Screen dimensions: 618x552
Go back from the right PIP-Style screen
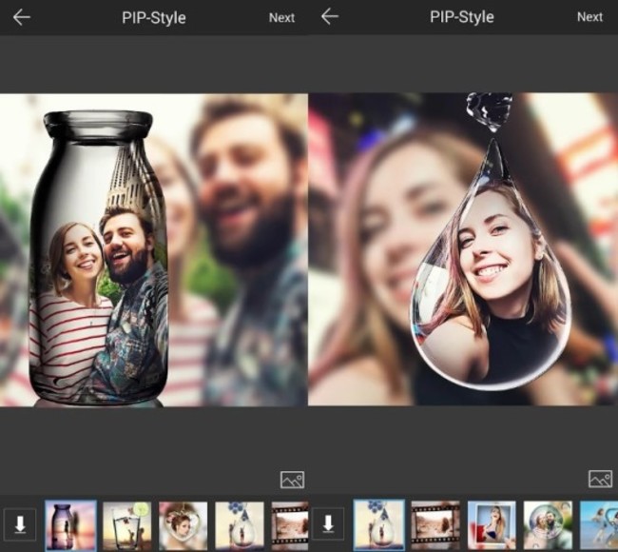(330, 16)
